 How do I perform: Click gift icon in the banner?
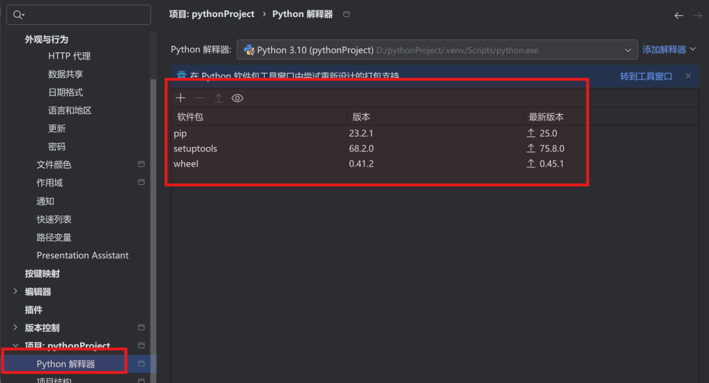[x=181, y=75]
